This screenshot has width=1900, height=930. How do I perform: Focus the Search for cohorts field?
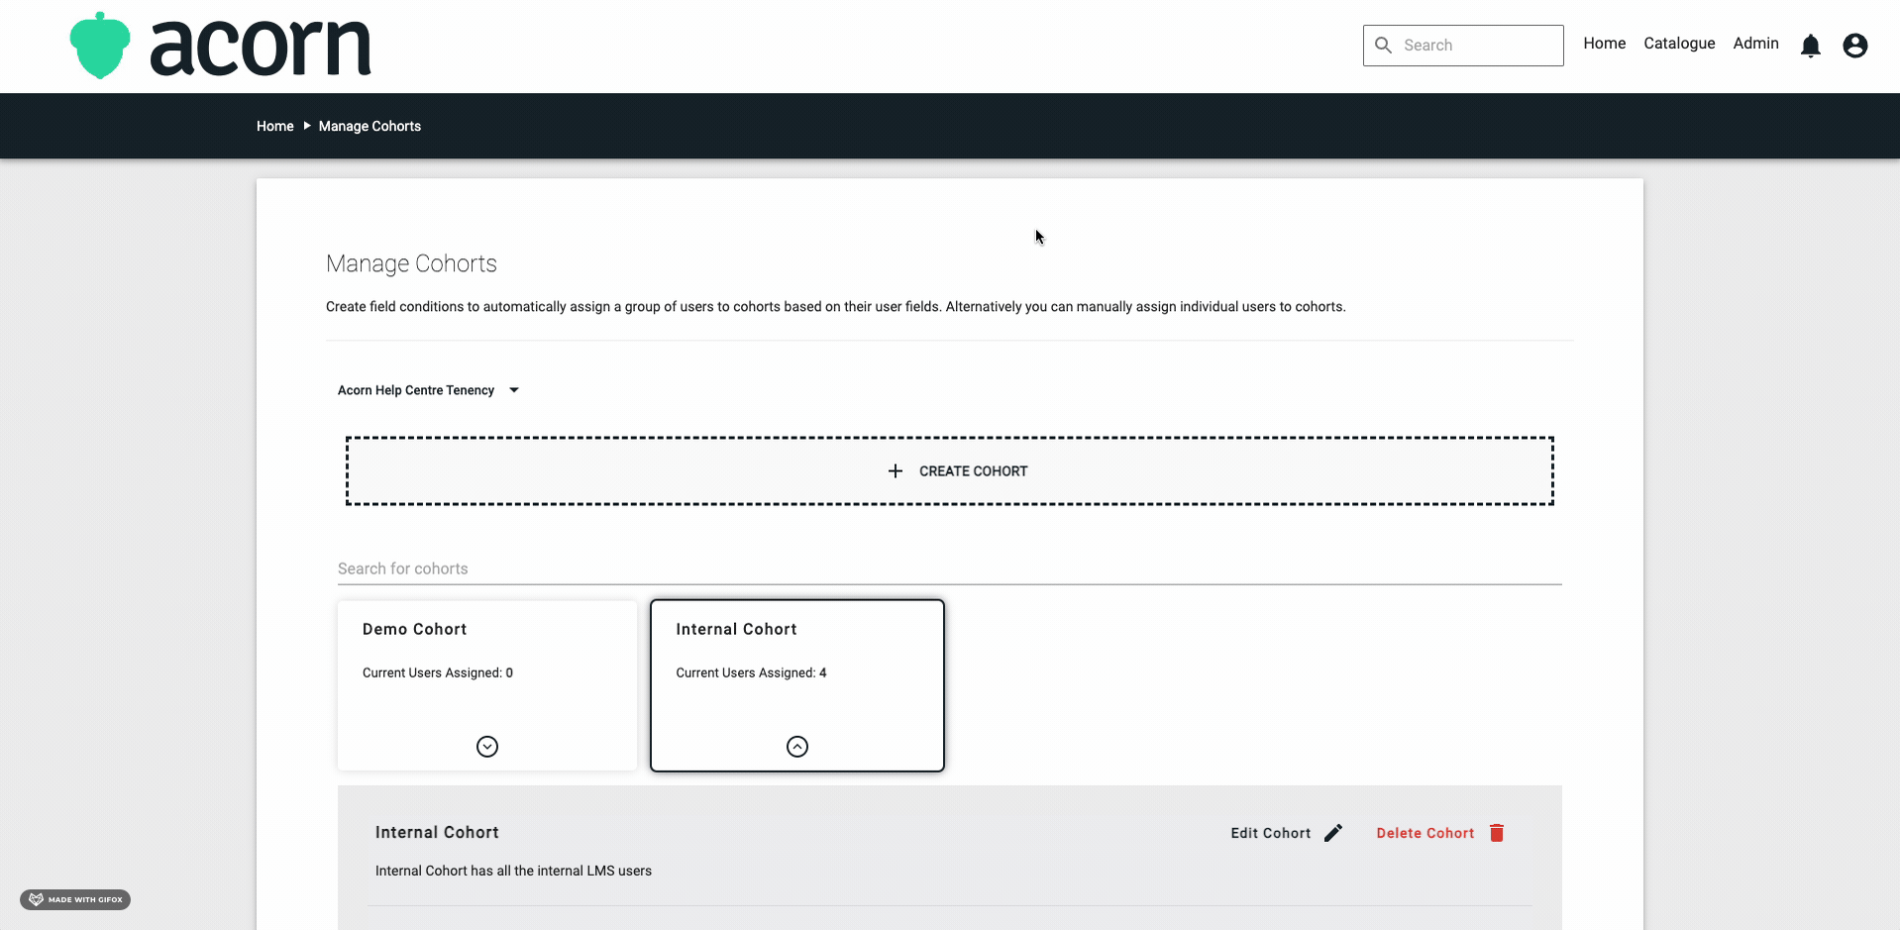949,568
